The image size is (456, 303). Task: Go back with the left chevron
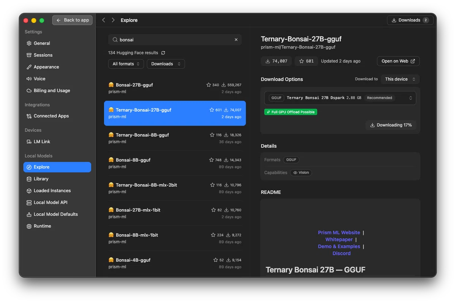[x=104, y=20]
